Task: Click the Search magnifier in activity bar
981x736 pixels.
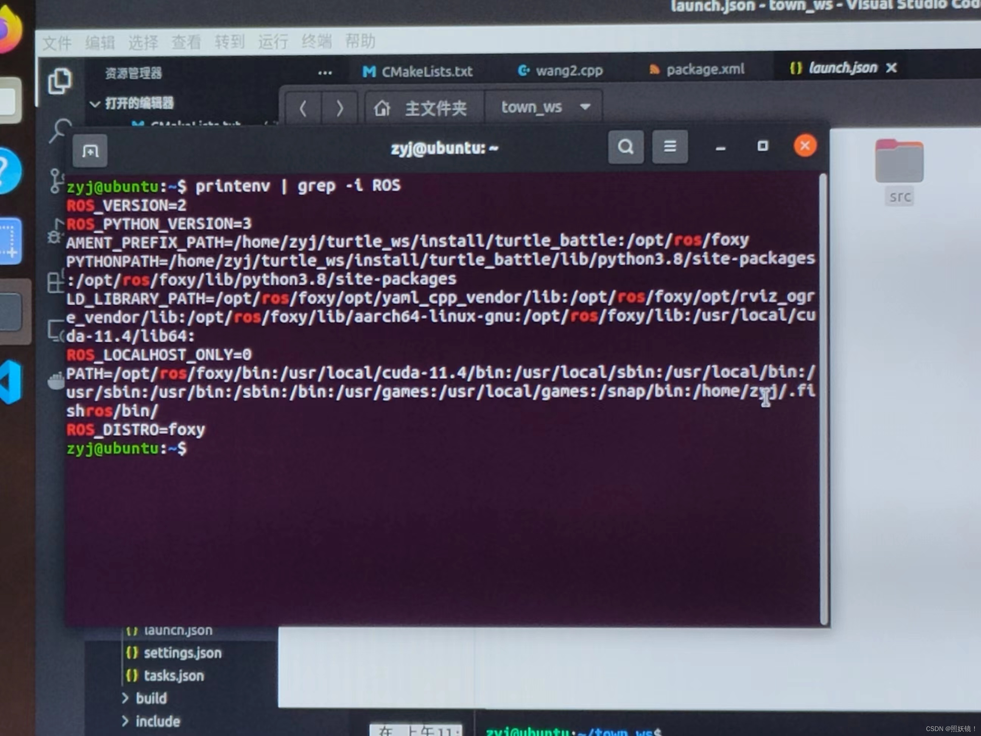Action: click(x=59, y=130)
